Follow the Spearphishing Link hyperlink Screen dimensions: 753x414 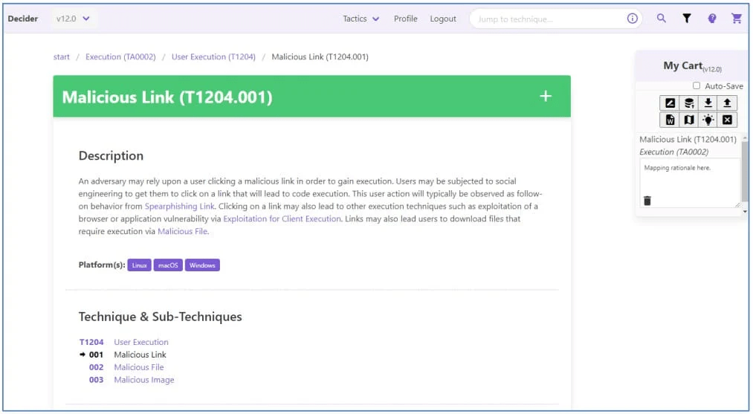tap(179, 206)
